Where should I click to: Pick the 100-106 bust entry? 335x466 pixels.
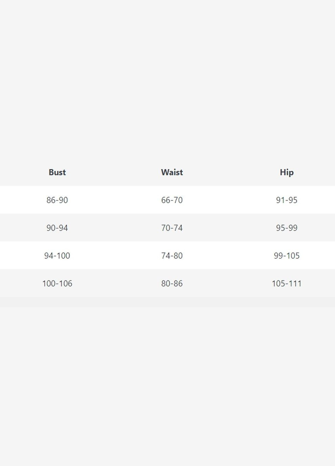57,283
